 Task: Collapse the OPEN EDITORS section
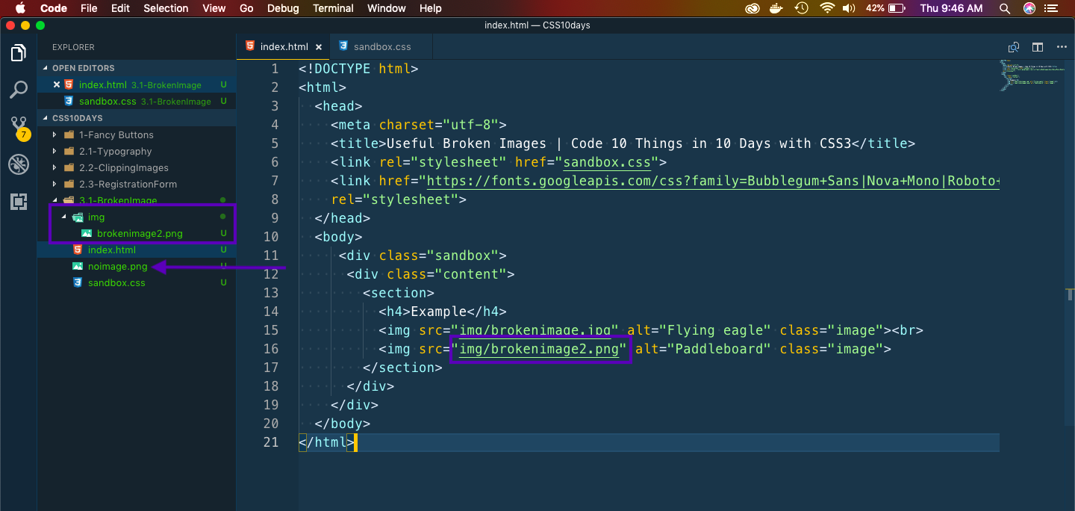coord(46,68)
